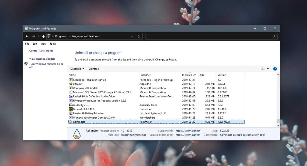
Task: Open the Tools menu
Action: pos(53,44)
